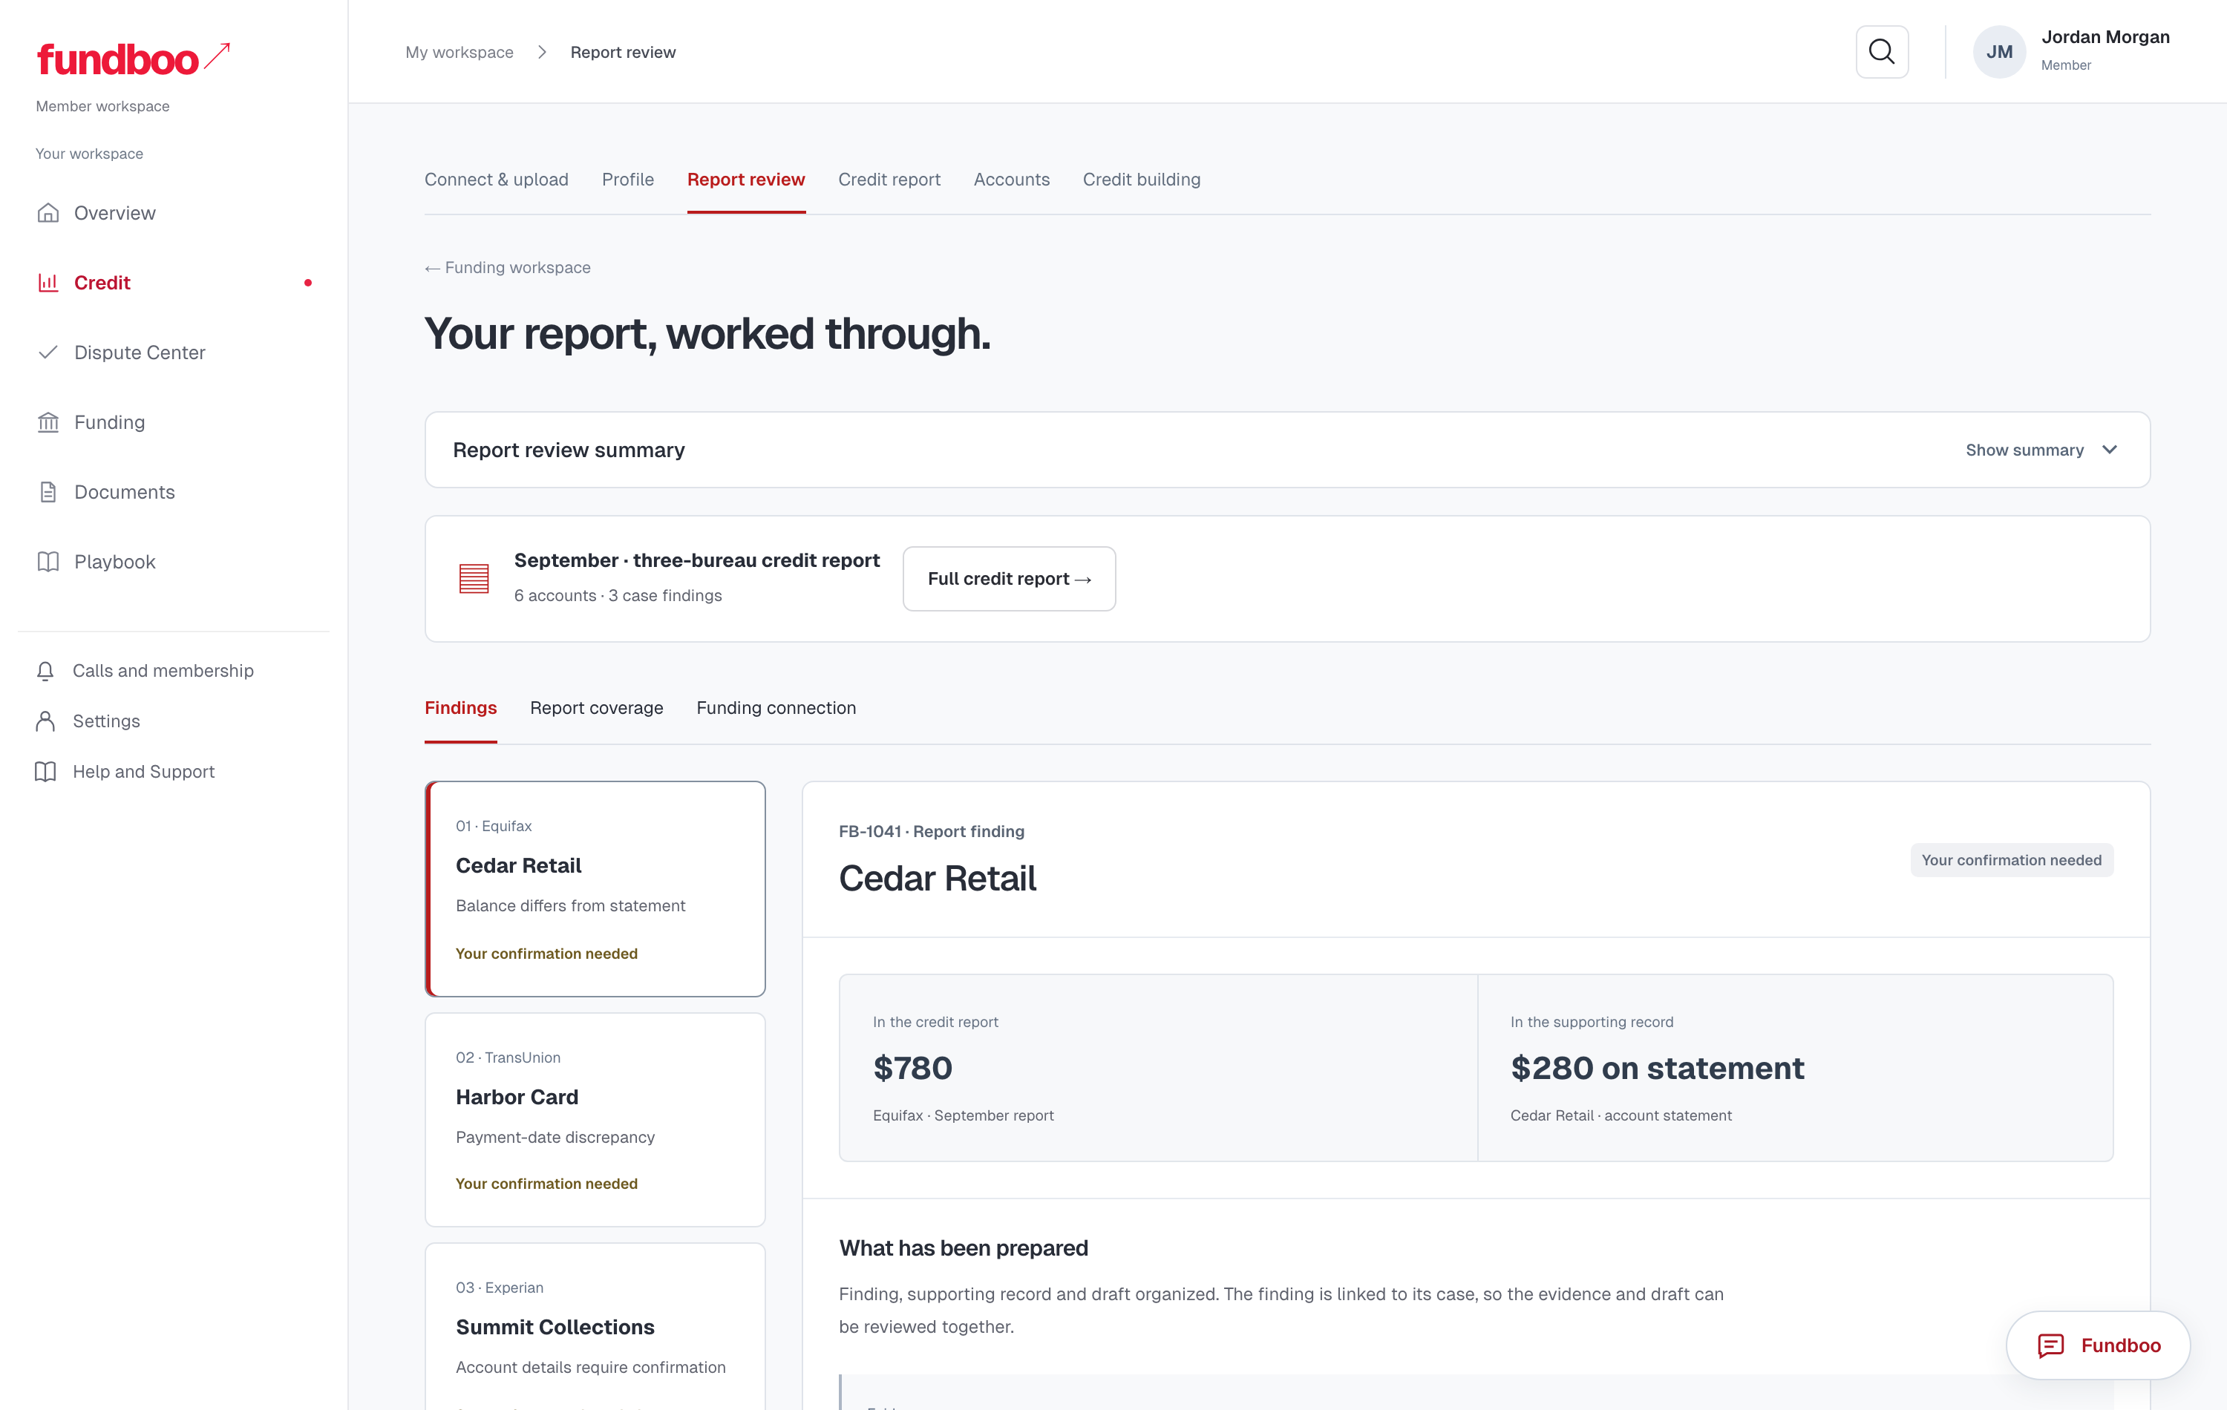The height and width of the screenshot is (1410, 2227).
Task: Click the Playbook book icon
Action: click(x=48, y=563)
